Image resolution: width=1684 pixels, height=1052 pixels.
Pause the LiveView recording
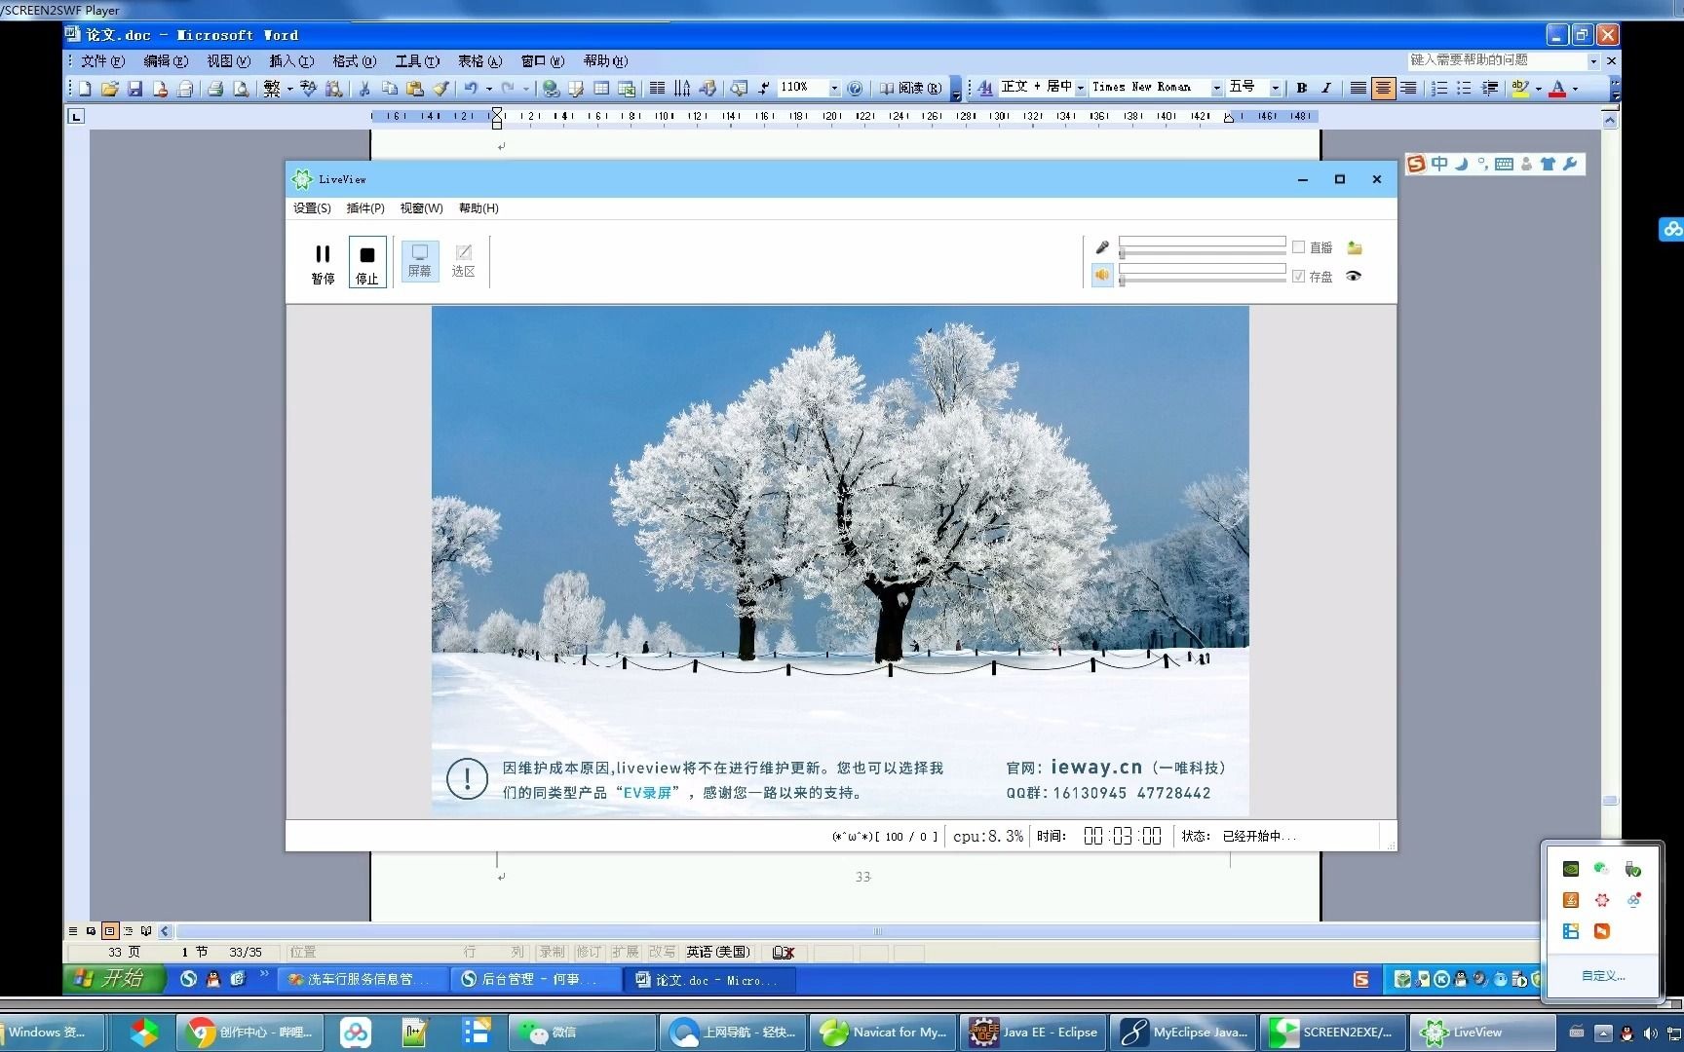[323, 263]
